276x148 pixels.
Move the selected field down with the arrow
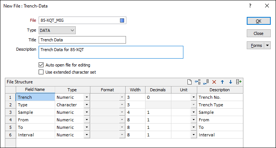click(231, 82)
